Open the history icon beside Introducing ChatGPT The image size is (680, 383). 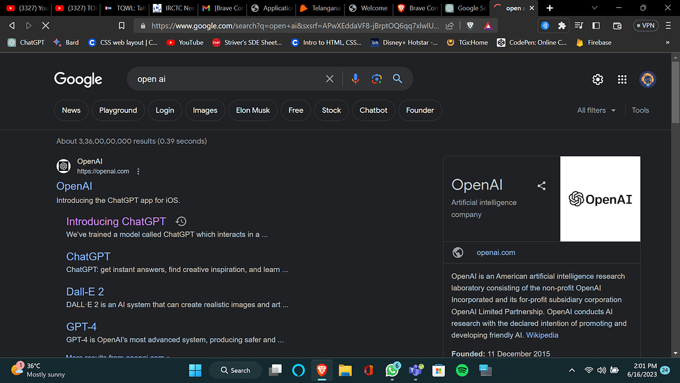pyautogui.click(x=181, y=221)
